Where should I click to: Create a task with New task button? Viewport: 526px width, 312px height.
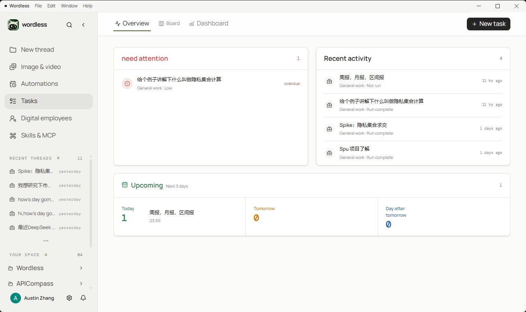click(x=489, y=24)
